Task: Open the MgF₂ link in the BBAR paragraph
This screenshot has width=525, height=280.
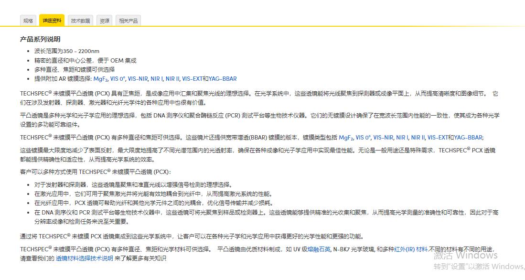Action: [x=345, y=137]
